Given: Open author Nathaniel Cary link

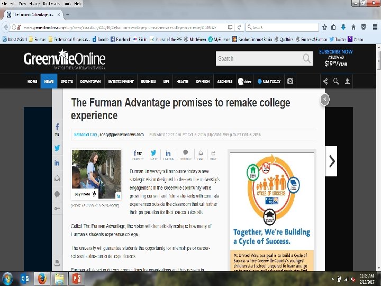Looking at the screenshot, I should pyautogui.click(x=86, y=135).
